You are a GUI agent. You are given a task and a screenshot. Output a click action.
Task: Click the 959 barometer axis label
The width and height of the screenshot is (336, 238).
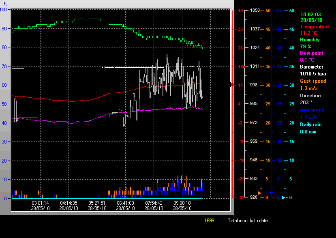254,141
